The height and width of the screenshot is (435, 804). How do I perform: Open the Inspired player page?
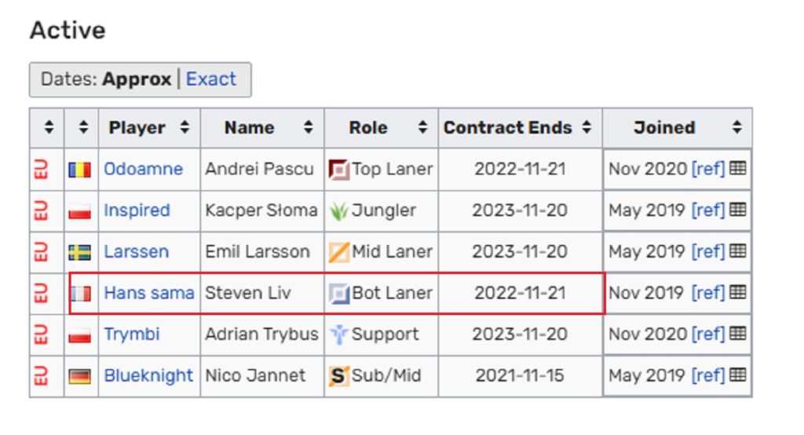tap(137, 210)
